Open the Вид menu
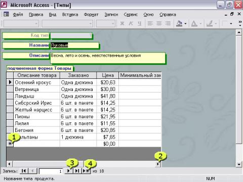This screenshot has height=182, width=243. [x=53, y=15]
